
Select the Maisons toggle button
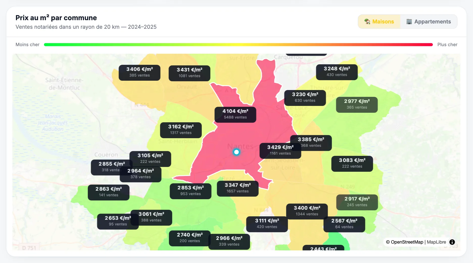click(x=379, y=22)
